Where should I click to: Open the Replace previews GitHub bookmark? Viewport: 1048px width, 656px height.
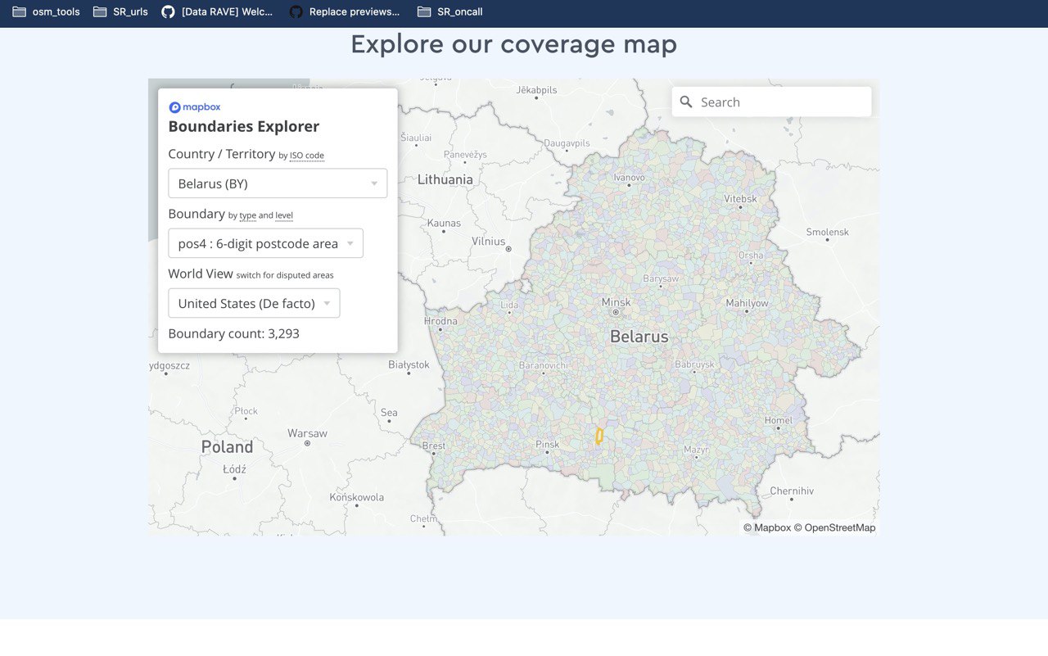[345, 11]
